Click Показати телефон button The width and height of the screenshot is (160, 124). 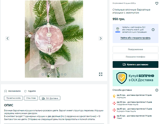click(x=135, y=57)
